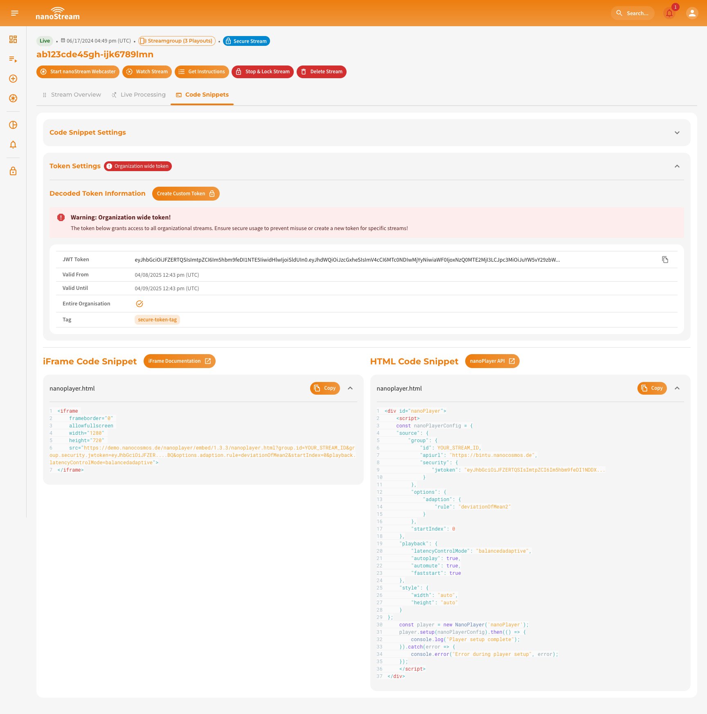
Task: Collapse the Token Settings section
Action: [x=677, y=166]
